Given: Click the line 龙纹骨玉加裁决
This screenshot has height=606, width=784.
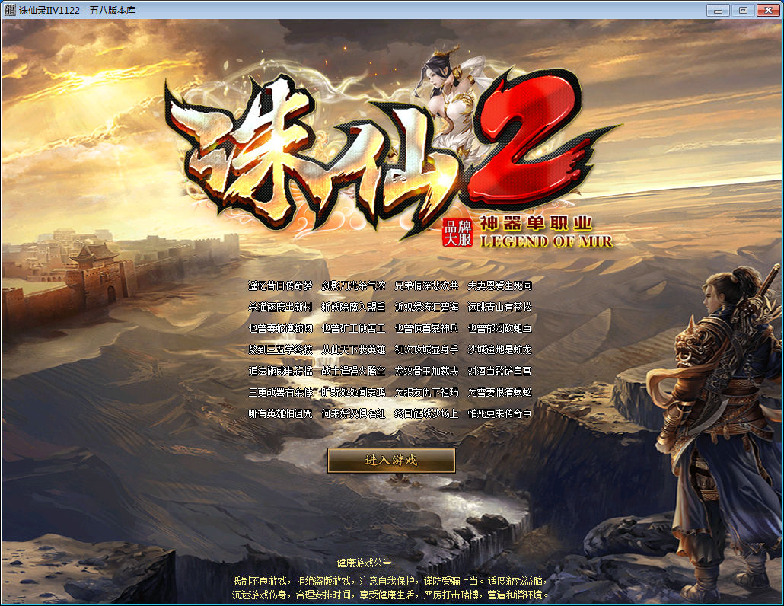Looking at the screenshot, I should [426, 371].
